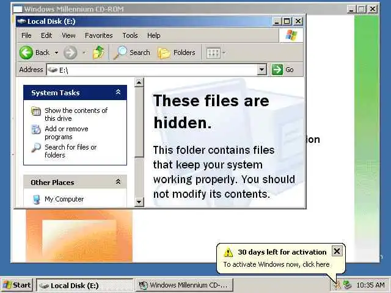The width and height of the screenshot is (391, 293).
Task: Click the task pane scrollbar thumb
Action: pyautogui.click(x=139, y=122)
